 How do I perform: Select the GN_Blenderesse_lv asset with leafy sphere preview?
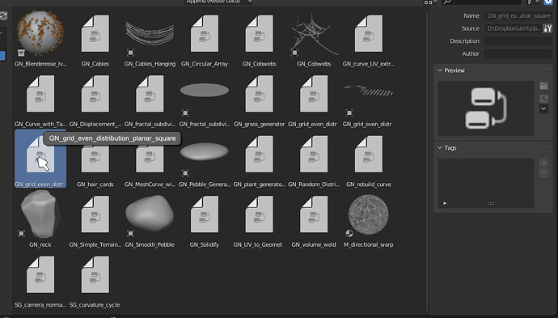(40, 39)
